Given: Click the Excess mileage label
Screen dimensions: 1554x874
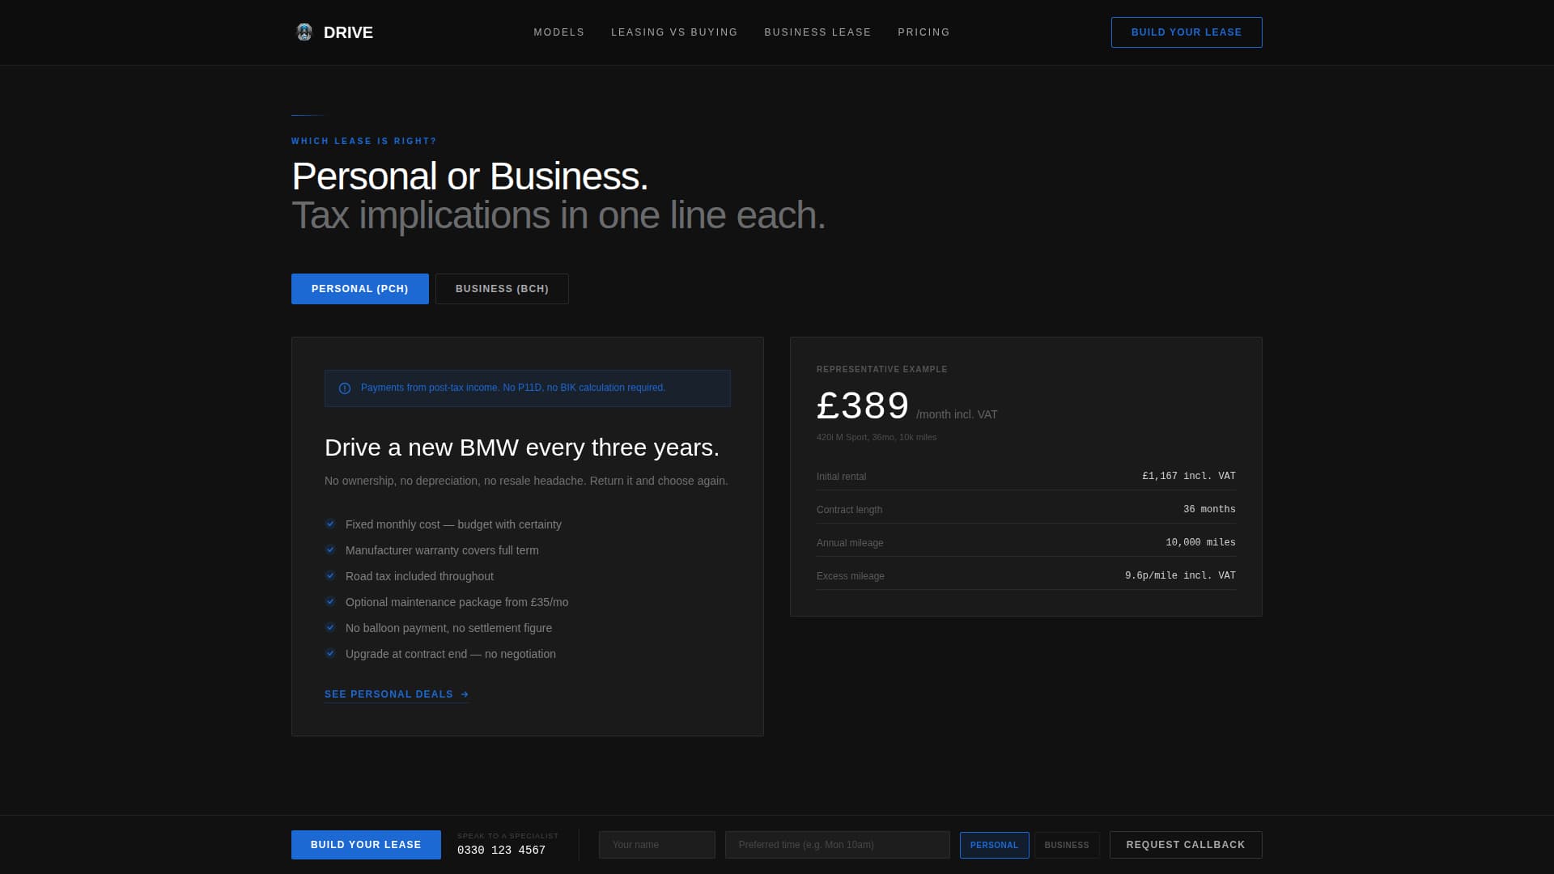Looking at the screenshot, I should pos(851,576).
